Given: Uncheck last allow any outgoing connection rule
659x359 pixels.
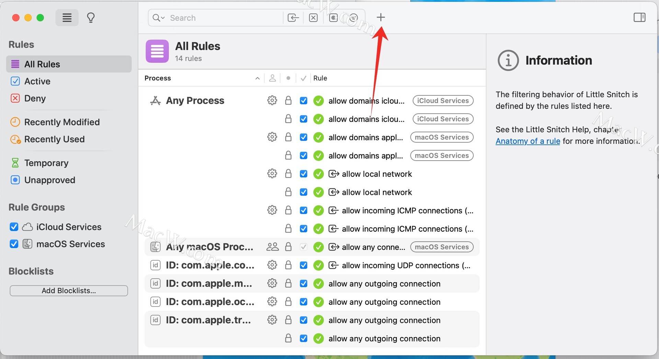Looking at the screenshot, I should (303, 338).
